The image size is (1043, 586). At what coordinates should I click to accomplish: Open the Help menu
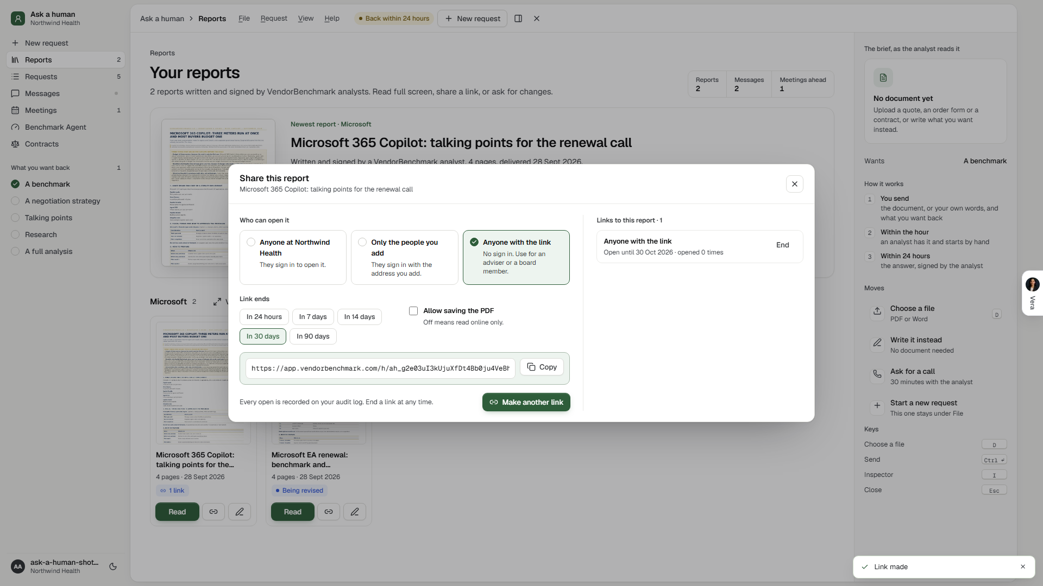[332, 18]
